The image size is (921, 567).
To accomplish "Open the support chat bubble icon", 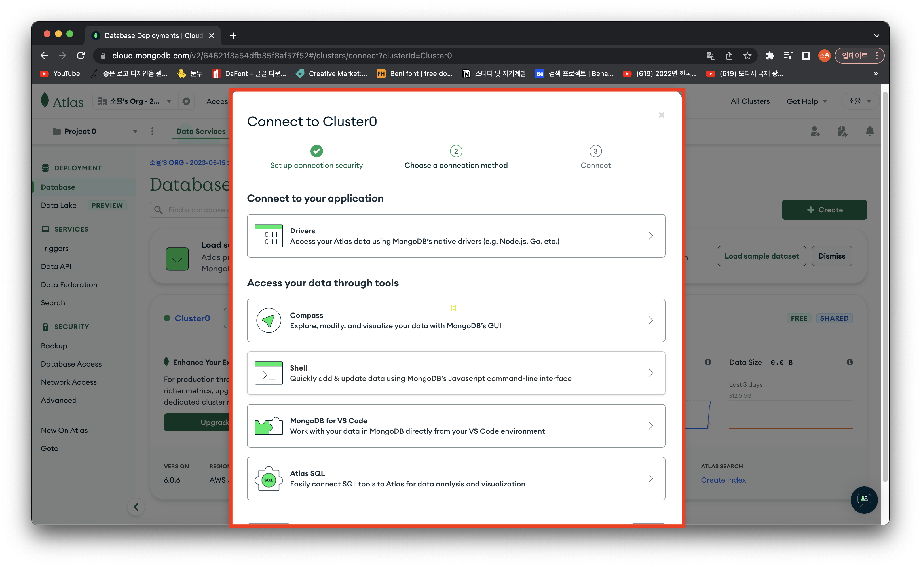I will (864, 500).
